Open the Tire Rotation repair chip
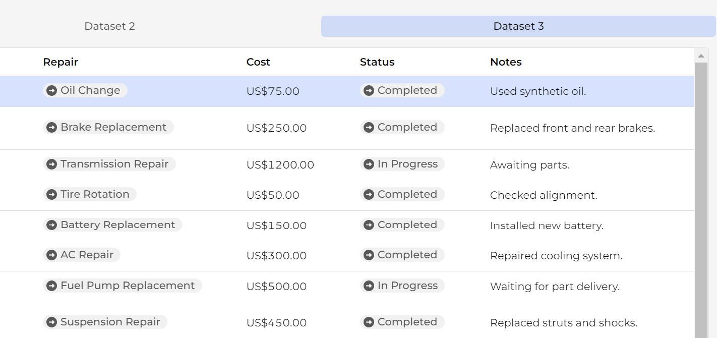The image size is (717, 338). [x=90, y=194]
